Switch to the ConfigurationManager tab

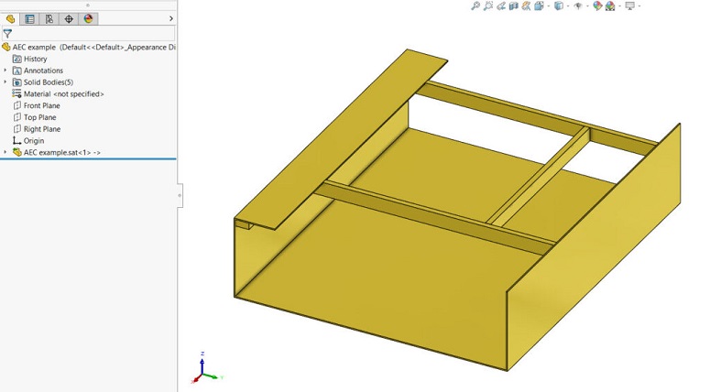click(x=49, y=18)
